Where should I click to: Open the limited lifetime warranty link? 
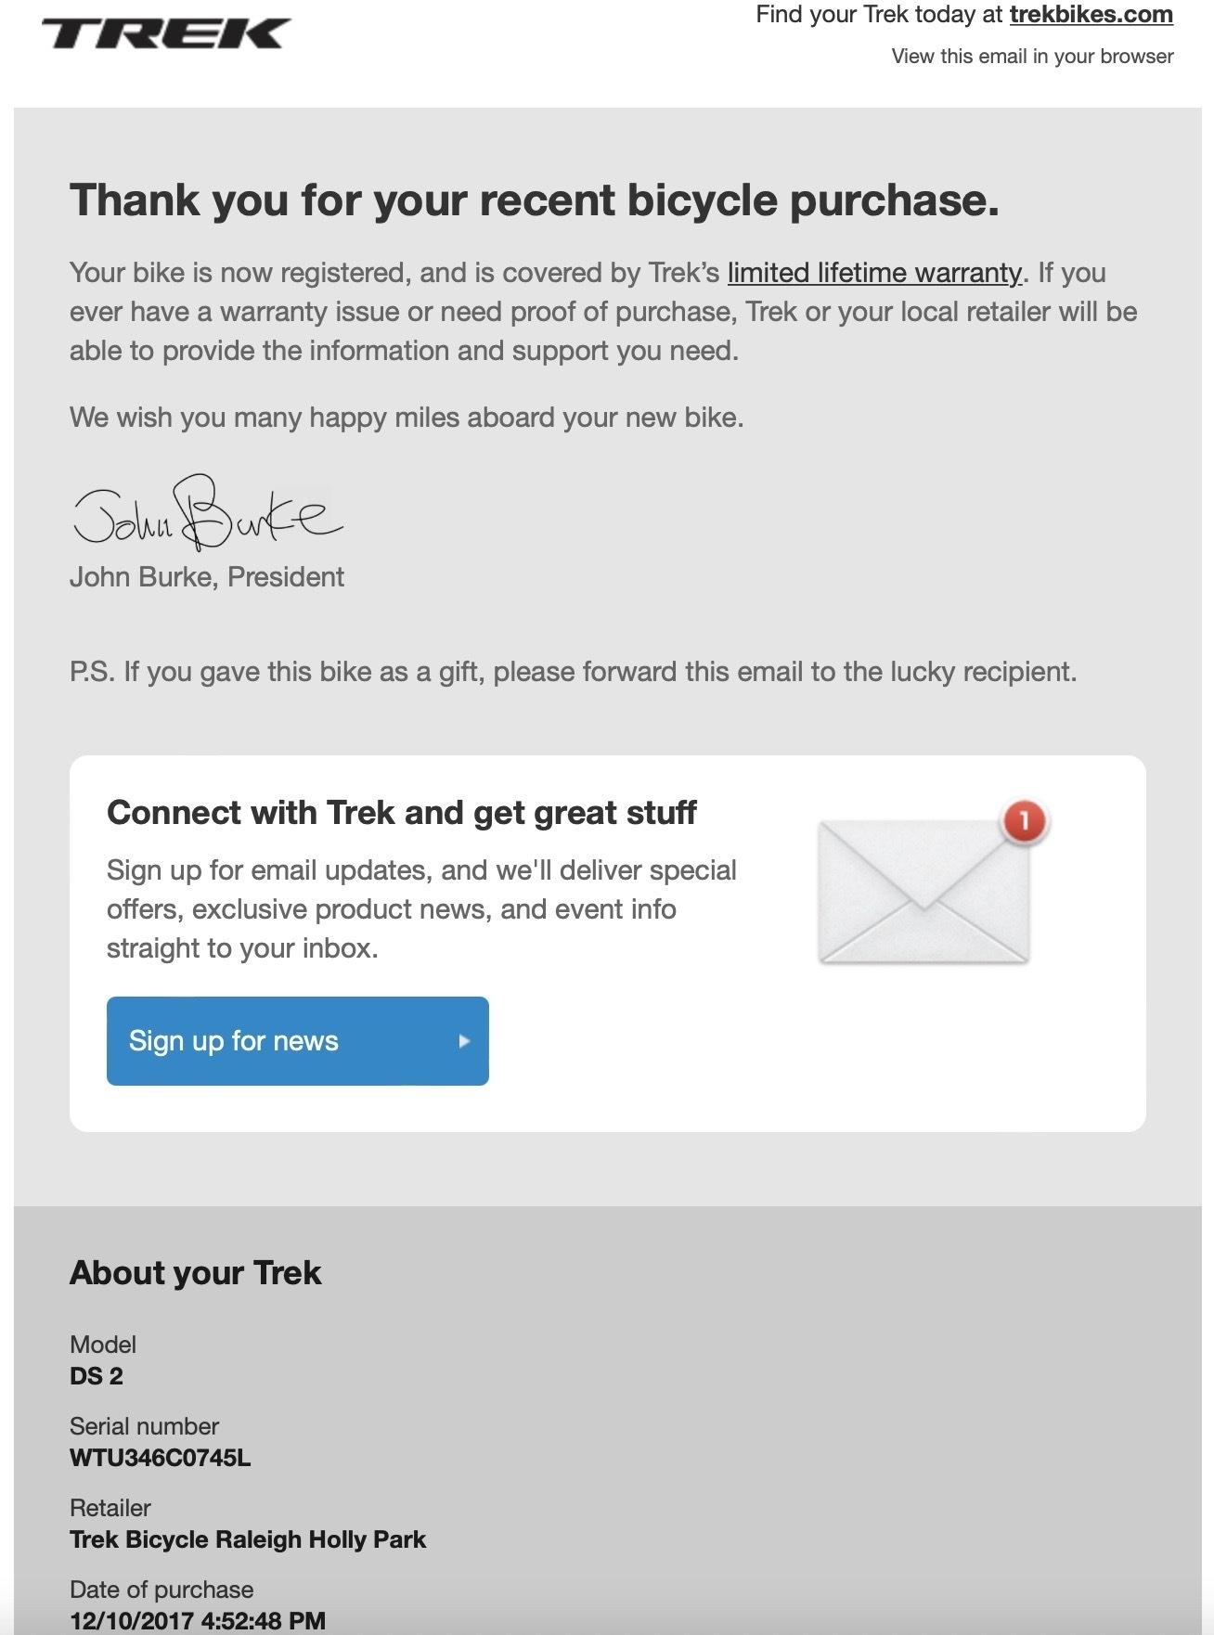tap(873, 273)
